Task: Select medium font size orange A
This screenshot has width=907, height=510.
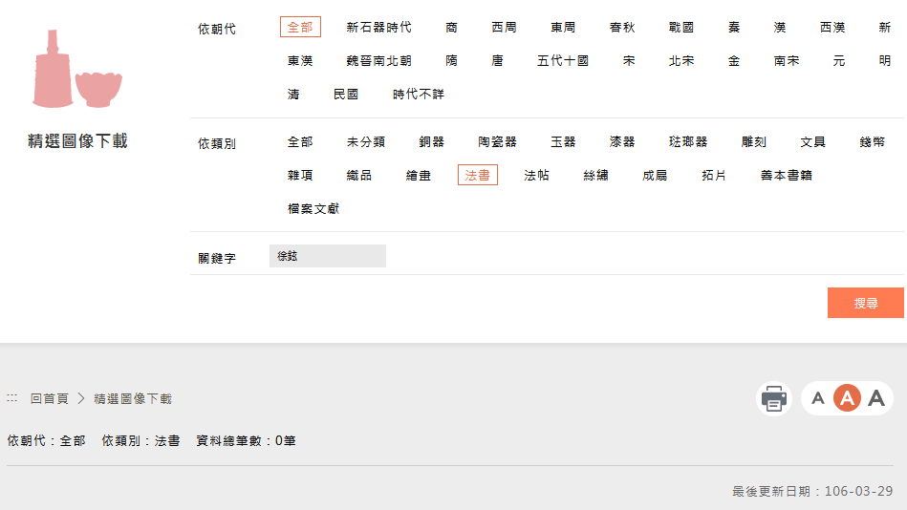Action: [847, 398]
